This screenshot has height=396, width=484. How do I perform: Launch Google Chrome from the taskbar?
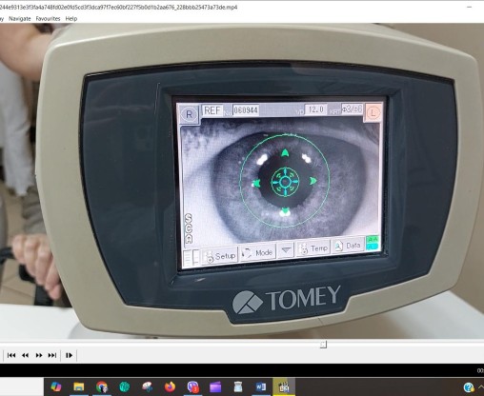(x=102, y=386)
